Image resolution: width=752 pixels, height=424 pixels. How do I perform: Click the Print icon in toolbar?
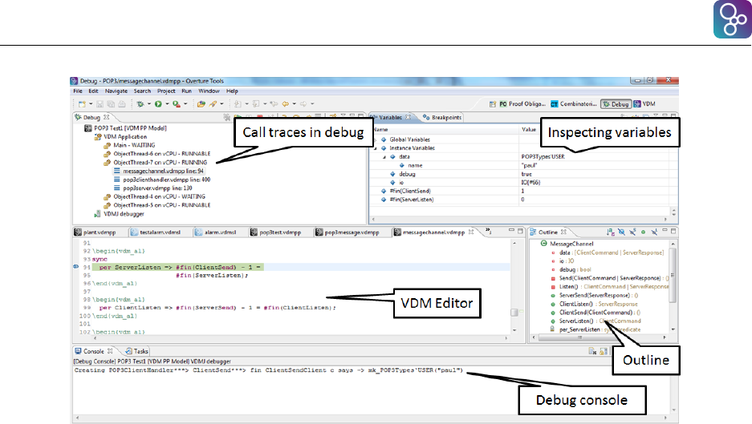click(x=122, y=104)
